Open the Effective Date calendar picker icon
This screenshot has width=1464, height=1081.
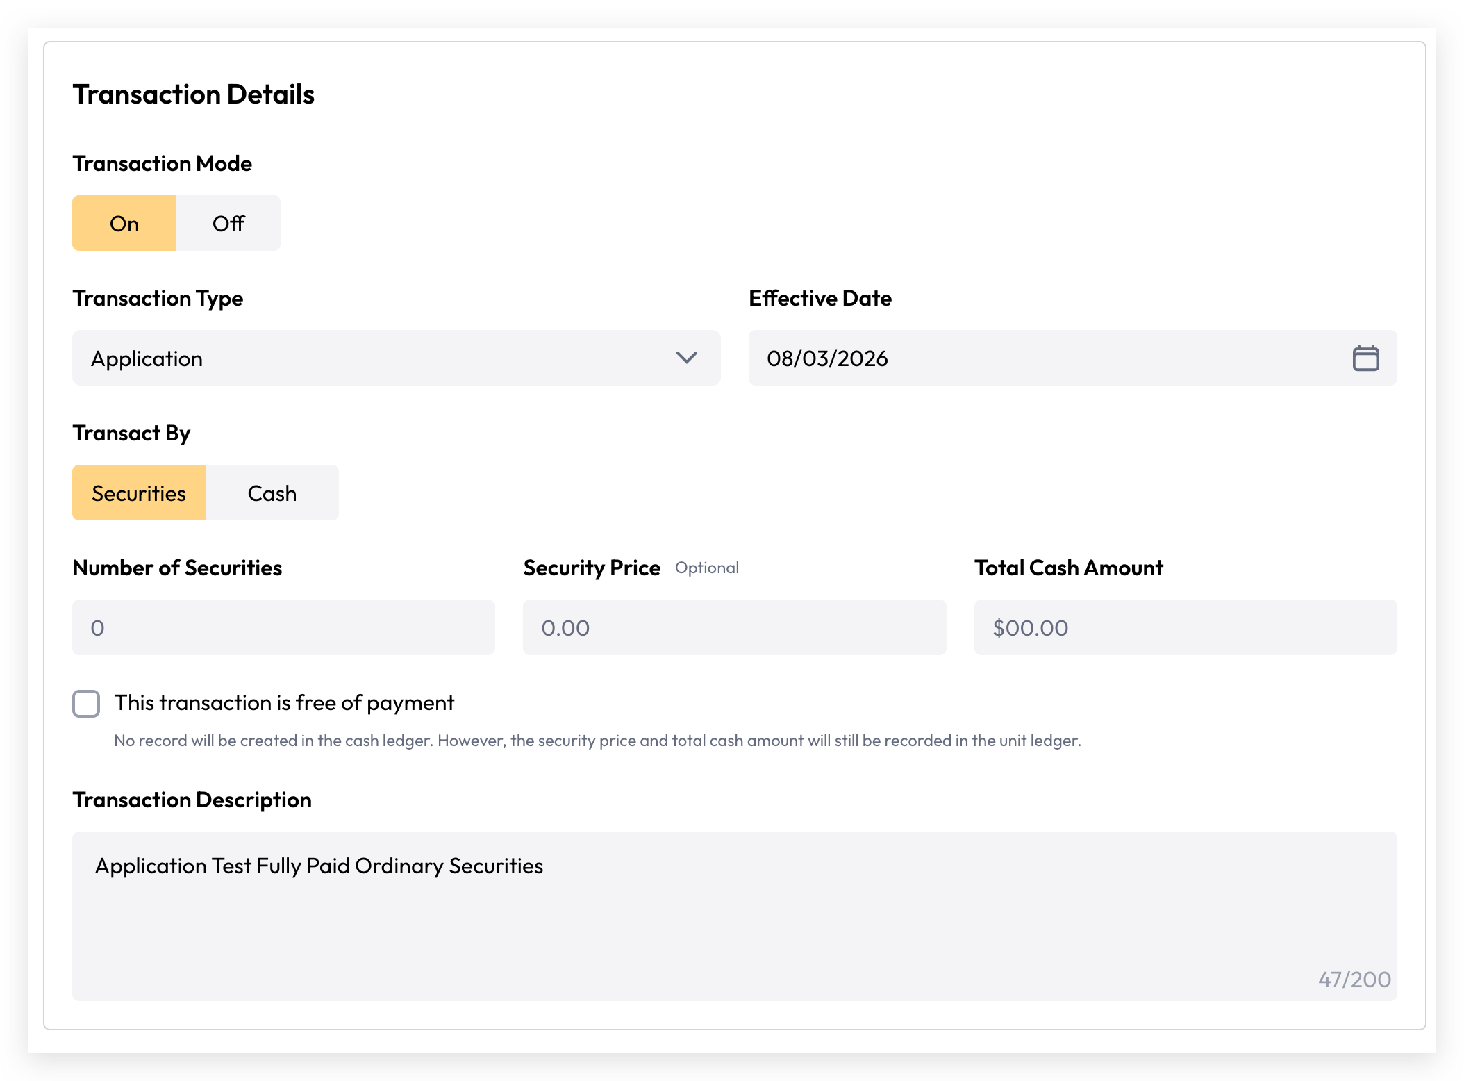1365,358
